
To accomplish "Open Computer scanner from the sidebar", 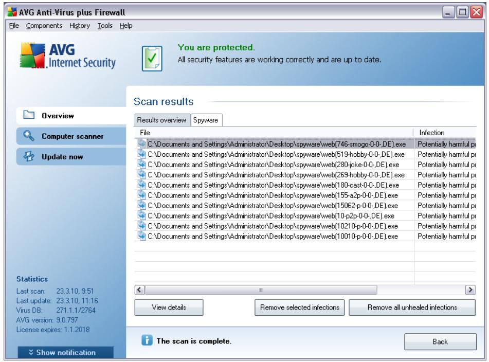I will pos(71,136).
